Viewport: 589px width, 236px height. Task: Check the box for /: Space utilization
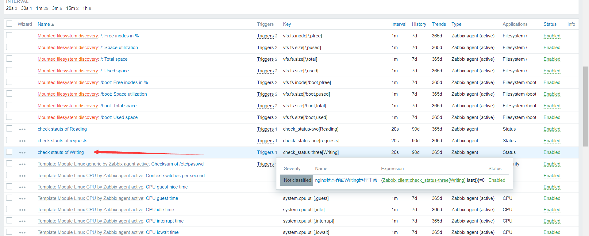coord(9,47)
